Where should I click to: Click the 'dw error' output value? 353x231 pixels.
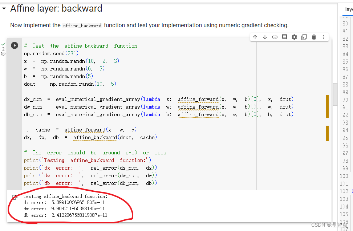click(78, 209)
